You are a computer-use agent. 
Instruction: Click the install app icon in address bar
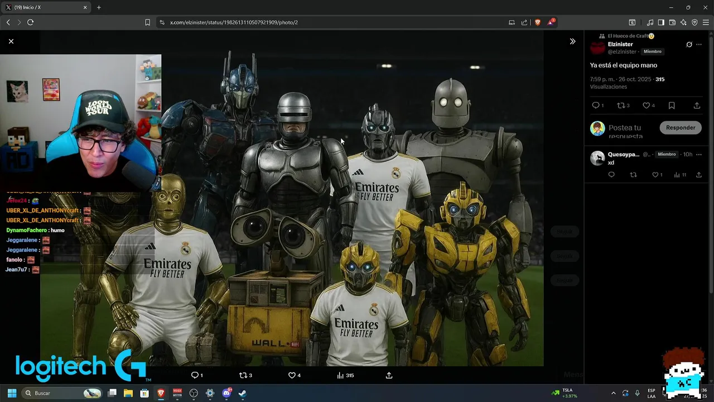[512, 22]
